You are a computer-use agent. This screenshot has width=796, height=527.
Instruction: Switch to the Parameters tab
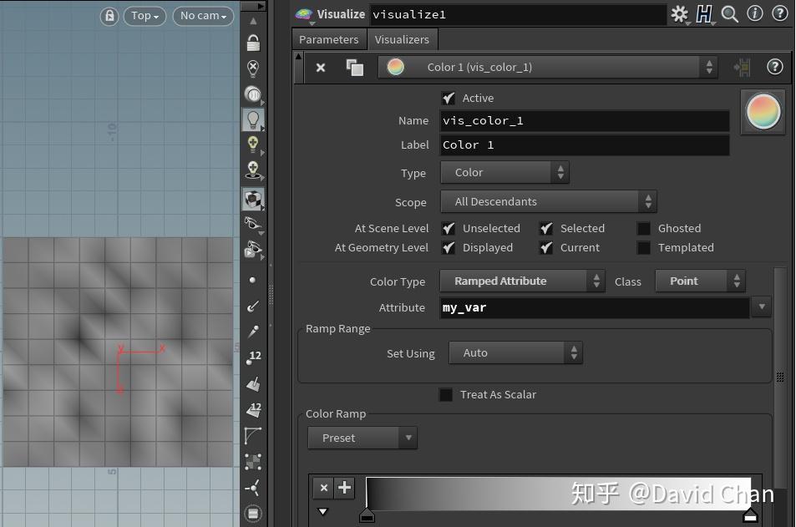click(328, 39)
